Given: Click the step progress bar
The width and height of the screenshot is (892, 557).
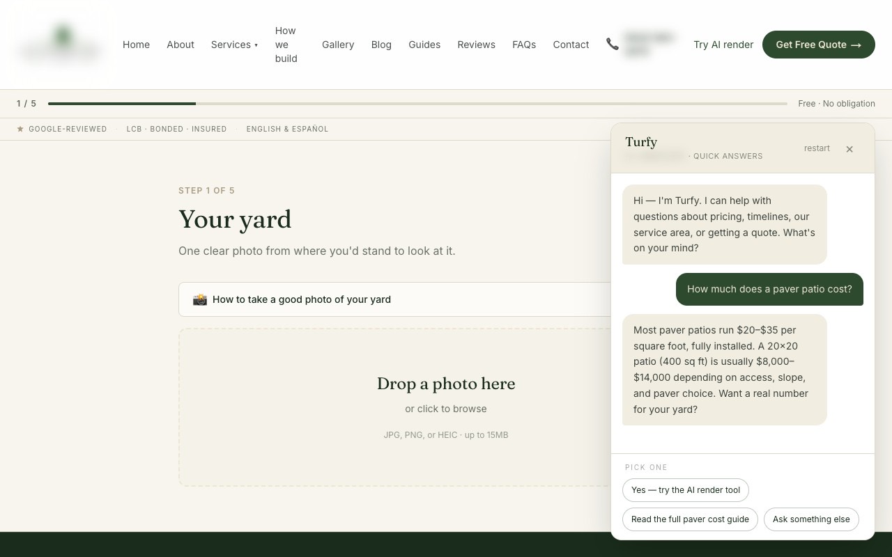Looking at the screenshot, I should pyautogui.click(x=417, y=104).
